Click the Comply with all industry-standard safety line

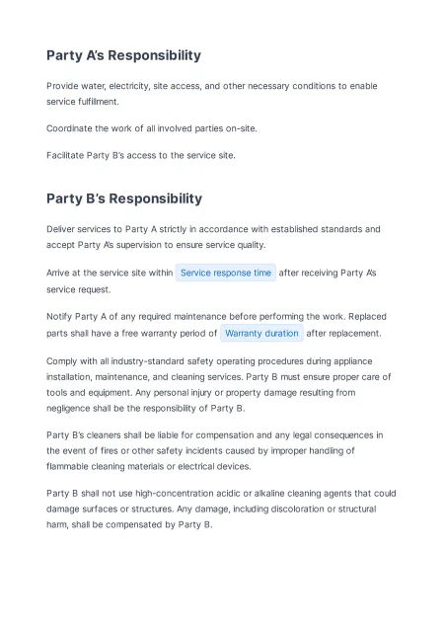coord(209,361)
